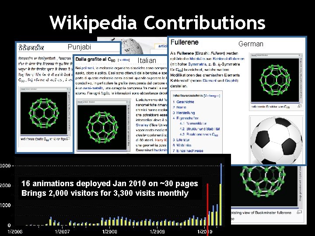Open '4.2 Struktur und Stabilität' link
Viewport: 315px width, 236px height.
[x=200, y=129]
